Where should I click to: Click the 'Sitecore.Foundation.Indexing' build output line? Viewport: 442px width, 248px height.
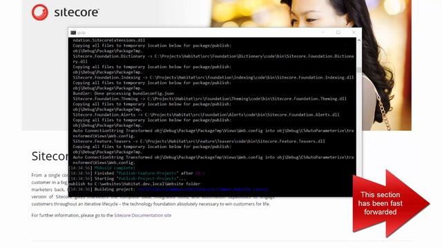pyautogui.click(x=213, y=78)
